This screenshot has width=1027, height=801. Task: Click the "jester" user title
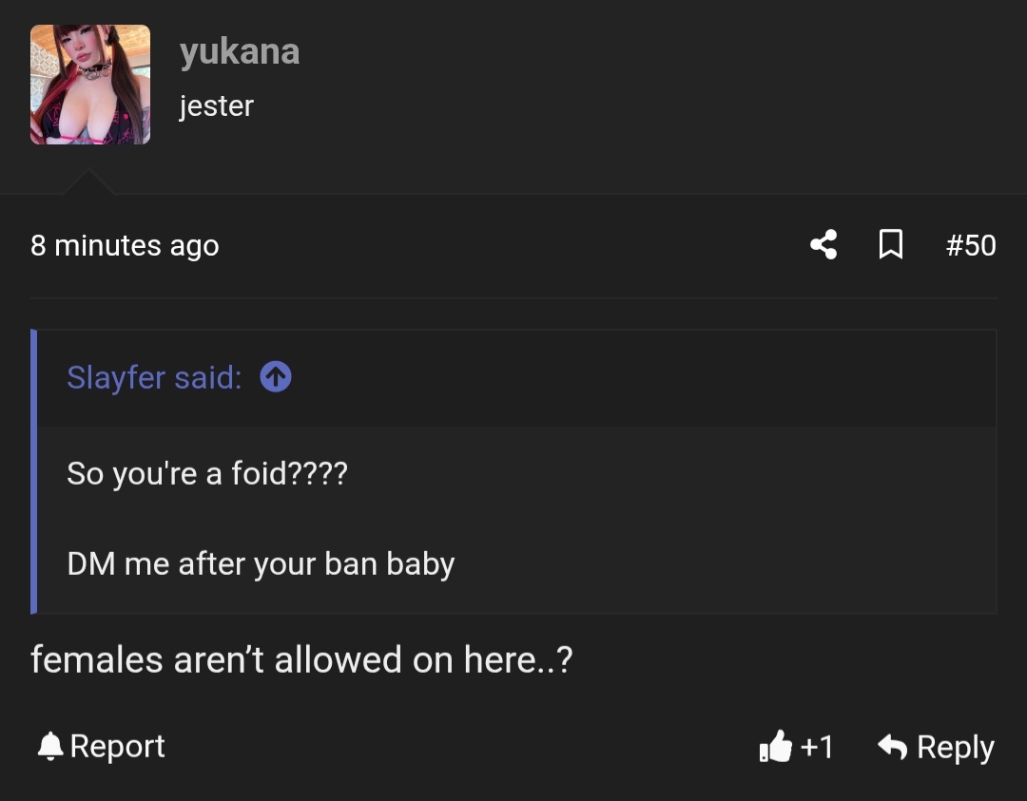pos(216,105)
